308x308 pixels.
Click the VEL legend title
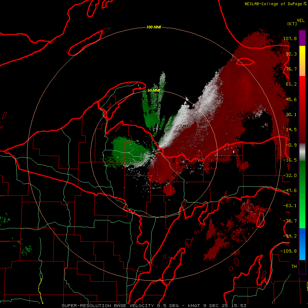(300, 21)
